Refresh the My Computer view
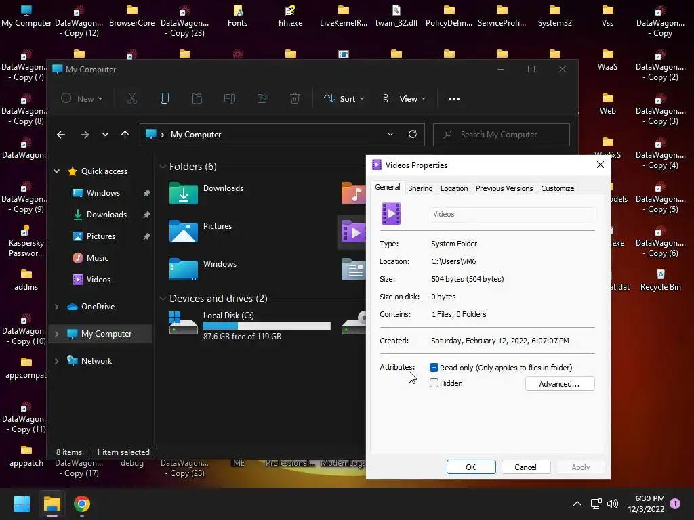Viewport: 694px width, 520px height. pyautogui.click(x=413, y=134)
